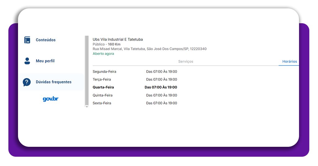Select the Terça-Feira schedule row
318x166 pixels.
point(135,80)
